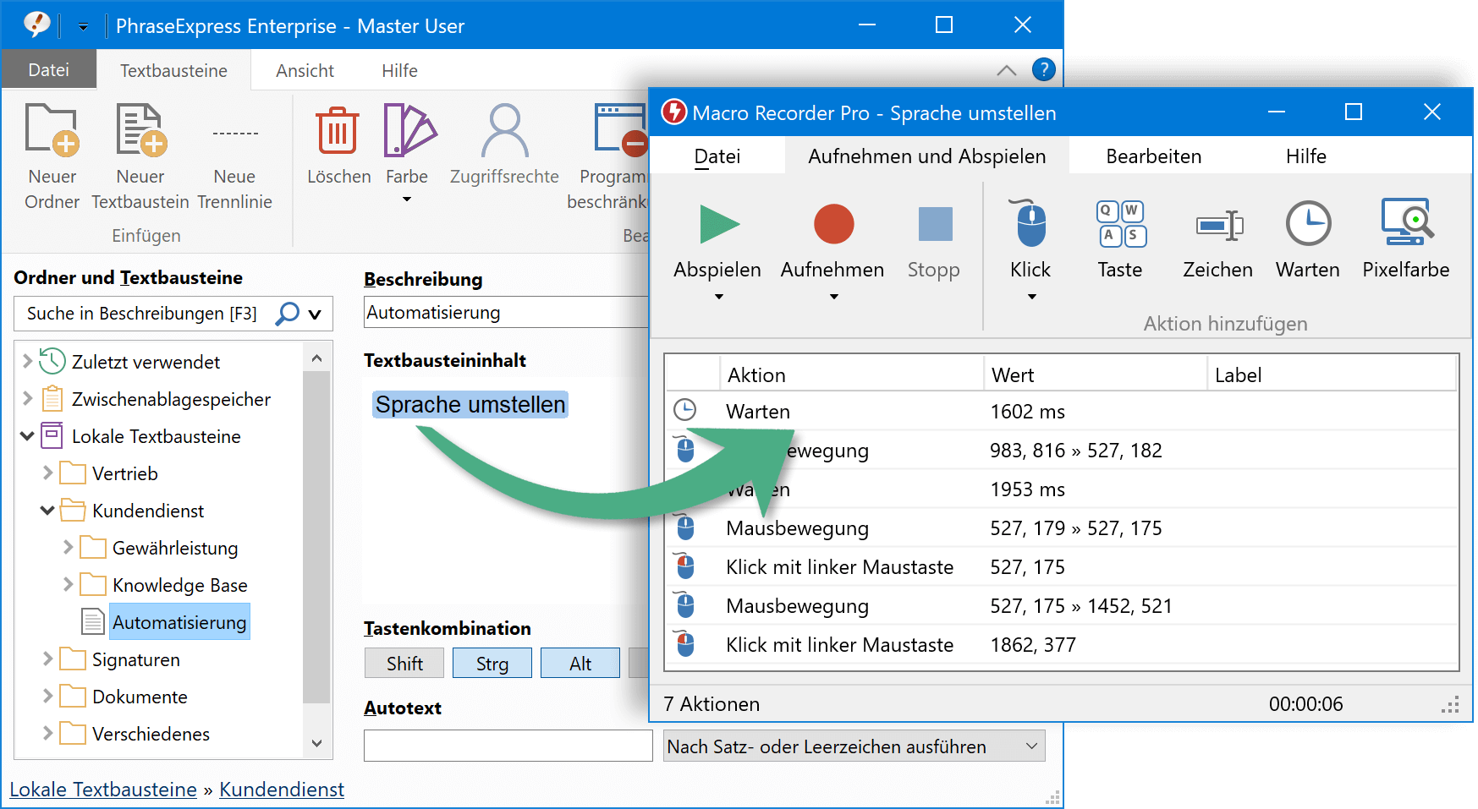Toggle the Shift modifier key
This screenshot has width=1478, height=809.
(x=404, y=664)
